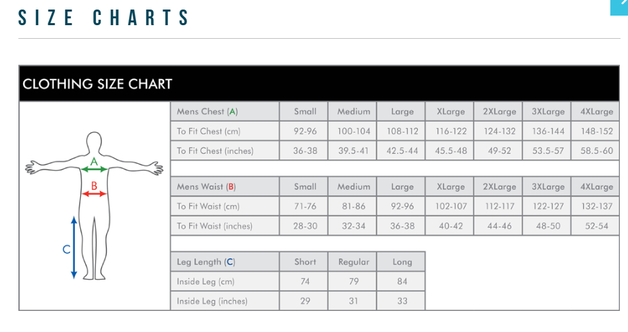Click the To Fit Chest (inches) row label

215,151
